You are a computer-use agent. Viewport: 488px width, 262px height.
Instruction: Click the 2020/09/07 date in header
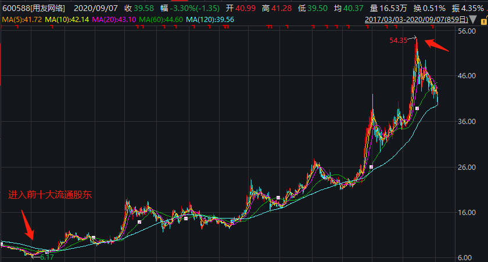pyautogui.click(x=96, y=8)
